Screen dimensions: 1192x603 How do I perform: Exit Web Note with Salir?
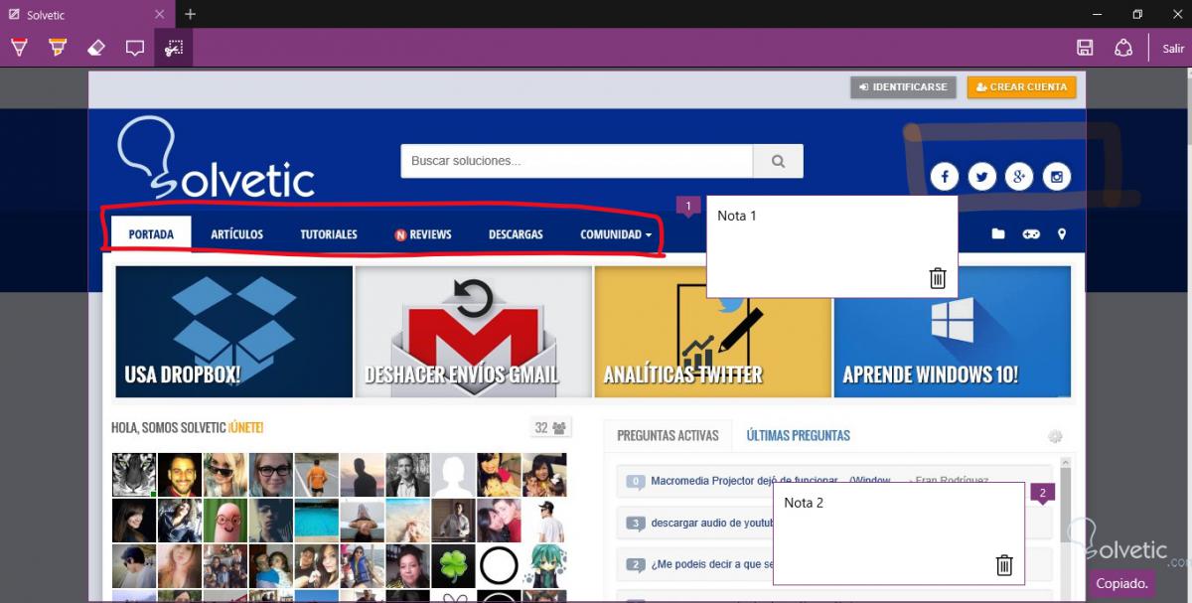1173,49
